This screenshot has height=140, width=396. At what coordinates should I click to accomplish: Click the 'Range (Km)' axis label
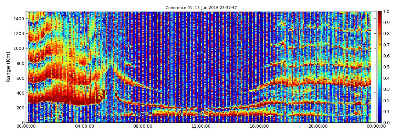[8, 67]
